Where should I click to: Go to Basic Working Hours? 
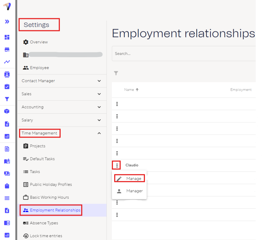point(49,197)
